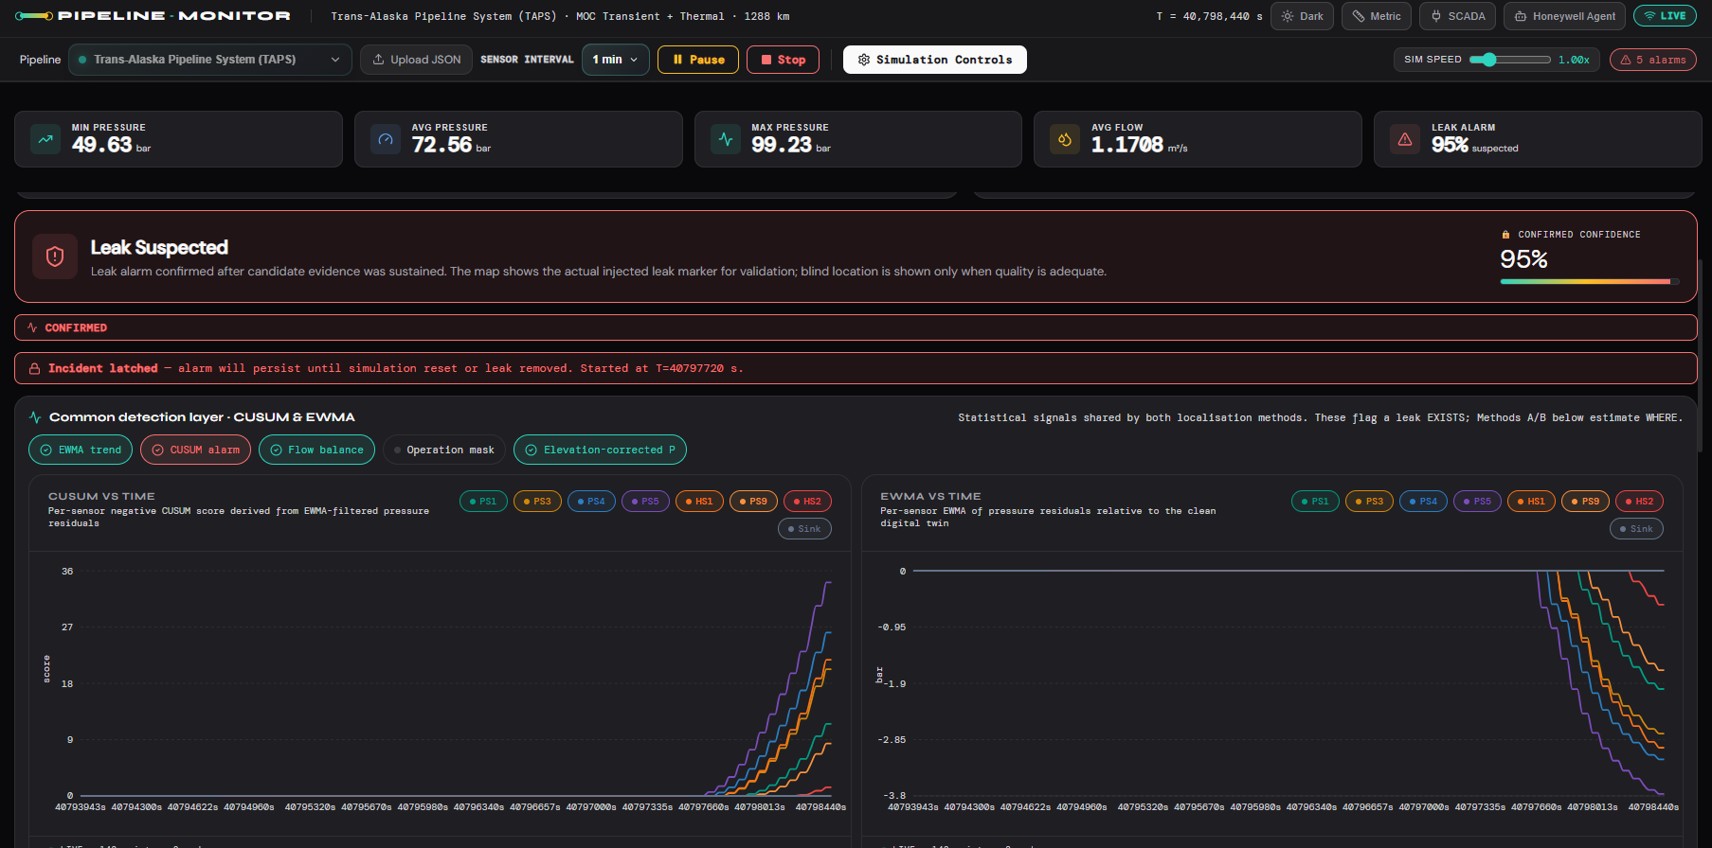1712x848 pixels.
Task: Pause the simulation
Action: pos(698,60)
